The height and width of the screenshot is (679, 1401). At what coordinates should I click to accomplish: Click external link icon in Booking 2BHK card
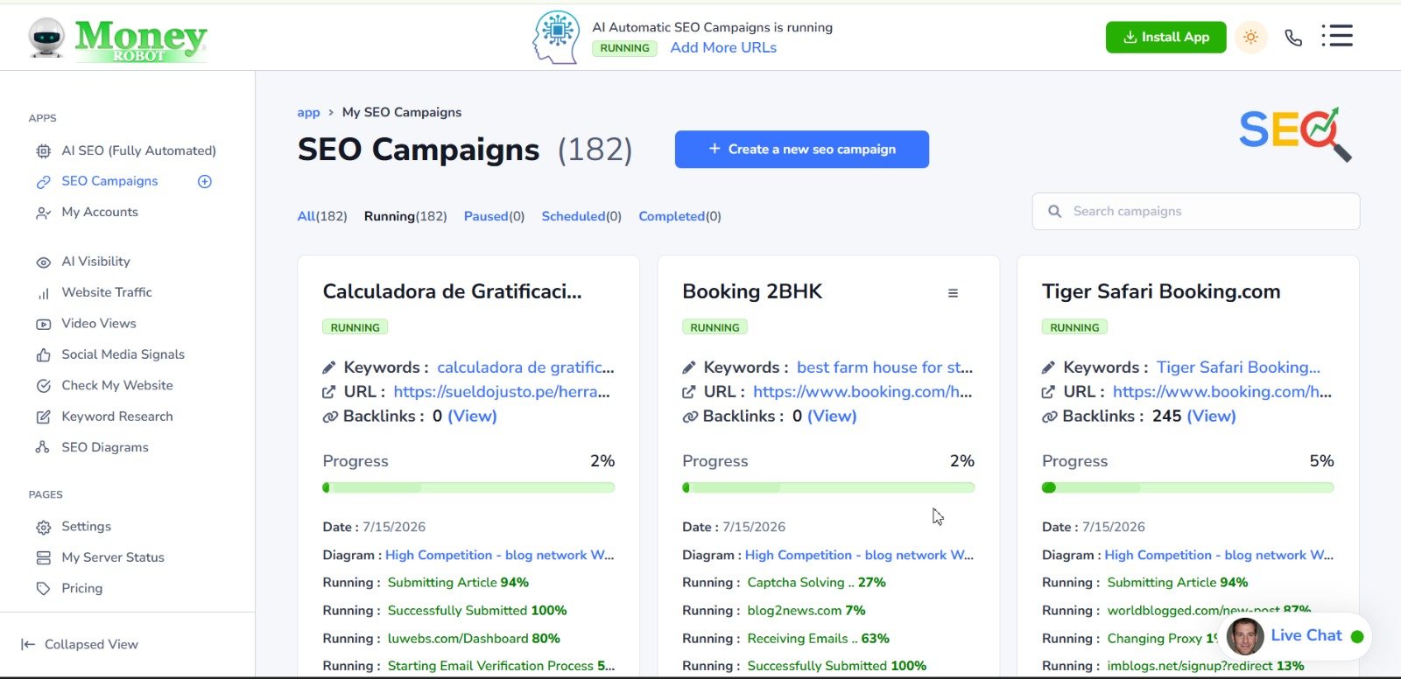click(689, 392)
